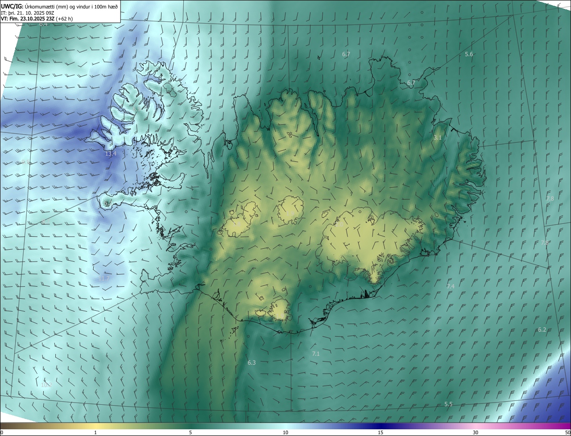
Task: Click the 11.7 value over Faxaflói bay
Action: click(x=104, y=279)
